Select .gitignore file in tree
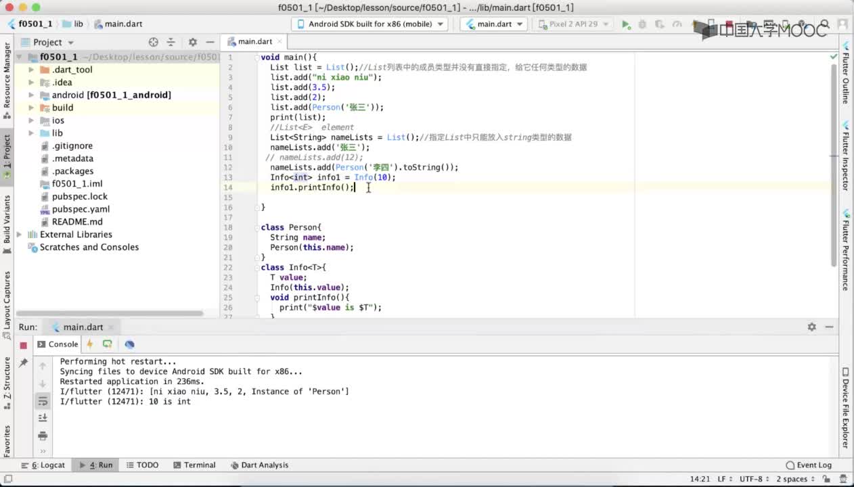This screenshot has height=487, width=854. 72,146
